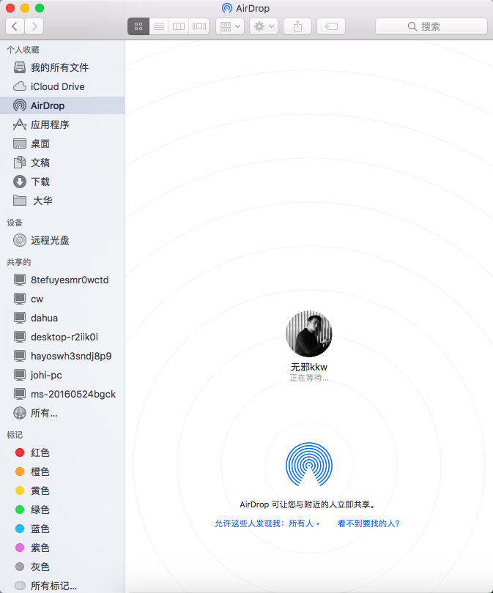
Task: Switch to column view mode
Action: click(179, 26)
